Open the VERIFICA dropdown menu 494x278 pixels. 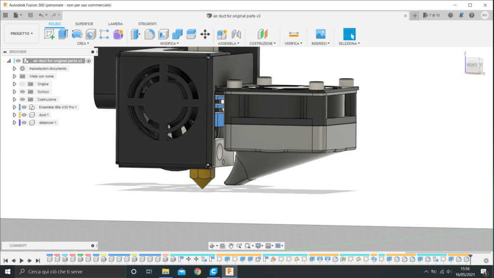(x=293, y=43)
